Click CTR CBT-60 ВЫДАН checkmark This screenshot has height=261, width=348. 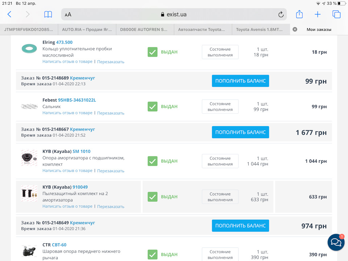tap(153, 254)
